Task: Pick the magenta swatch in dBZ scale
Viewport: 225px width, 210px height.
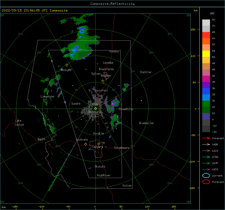Action: click(x=206, y=79)
